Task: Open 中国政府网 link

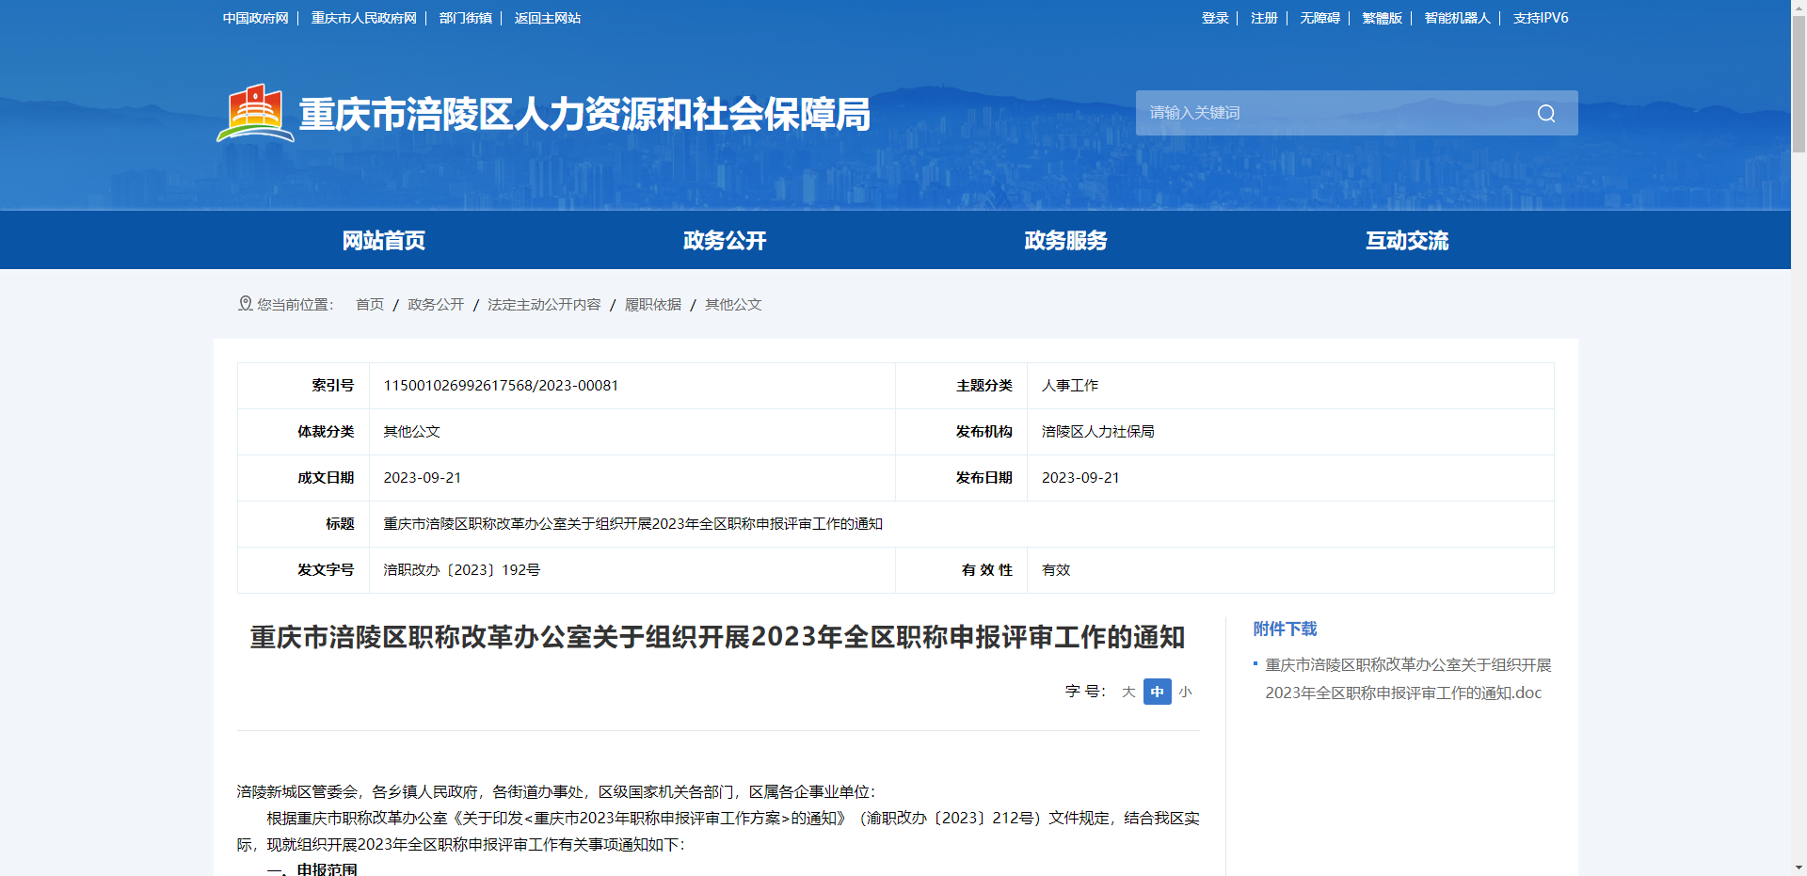Action: (x=255, y=18)
